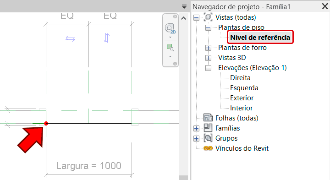Screen dimensions: 330x180
Task: Click the horizontal flip control arrows
Action: click(x=70, y=38)
